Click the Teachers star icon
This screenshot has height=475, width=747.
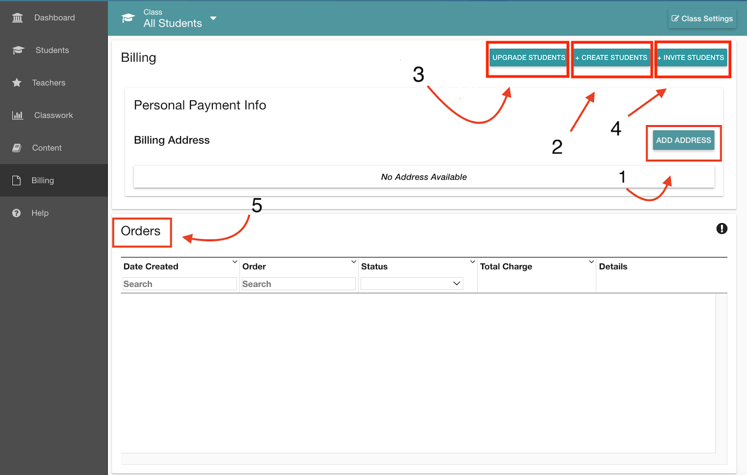[x=17, y=83]
